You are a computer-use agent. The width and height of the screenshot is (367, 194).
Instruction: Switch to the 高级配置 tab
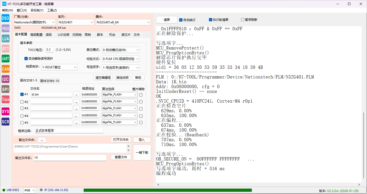36,35
